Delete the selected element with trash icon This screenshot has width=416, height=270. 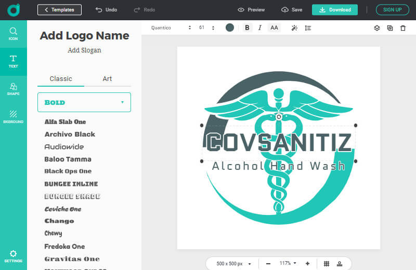[x=403, y=28]
